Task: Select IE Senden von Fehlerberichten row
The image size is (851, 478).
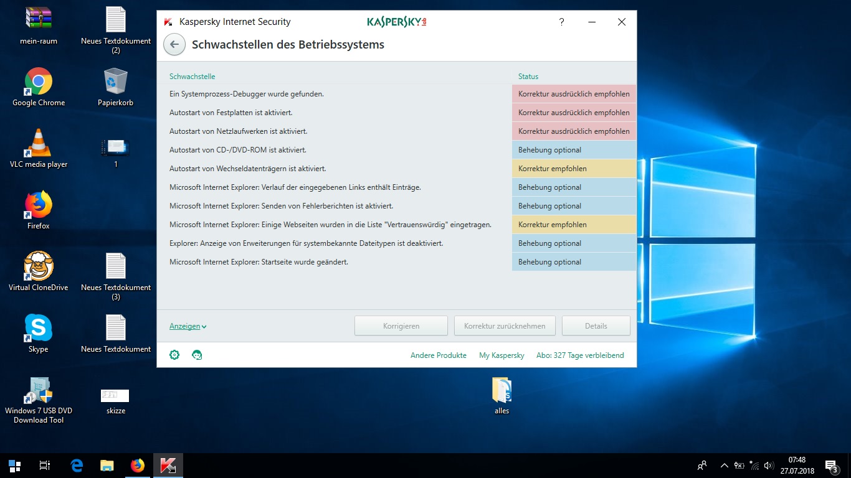Action: pyautogui.click(x=397, y=206)
